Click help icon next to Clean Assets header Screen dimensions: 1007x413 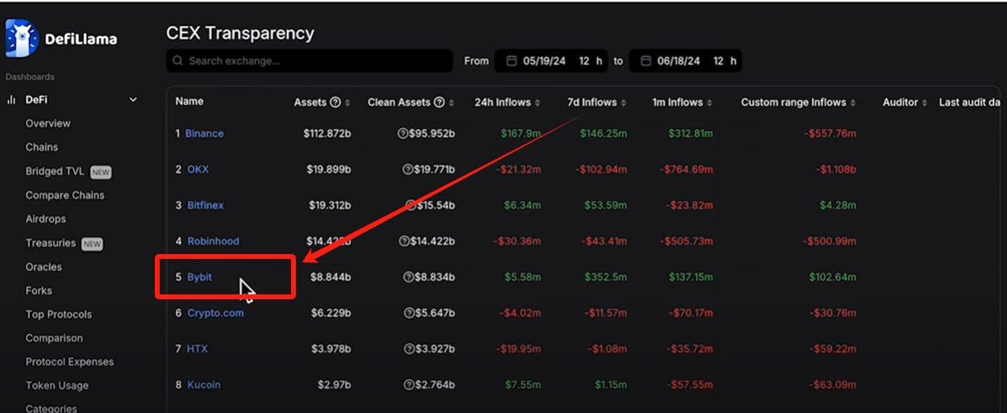(439, 102)
